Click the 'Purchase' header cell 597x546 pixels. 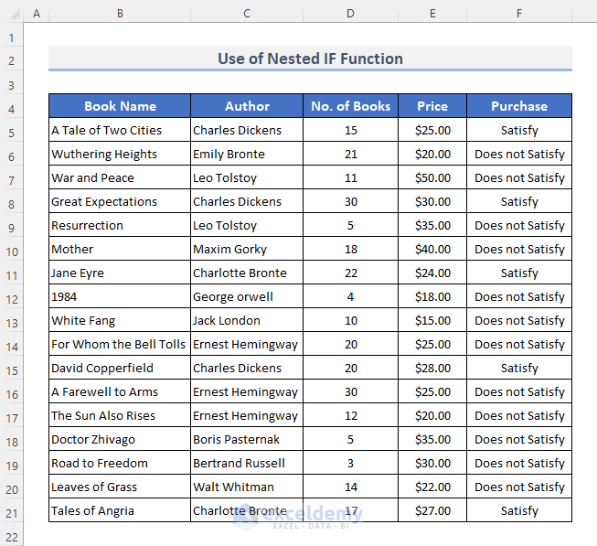(518, 106)
